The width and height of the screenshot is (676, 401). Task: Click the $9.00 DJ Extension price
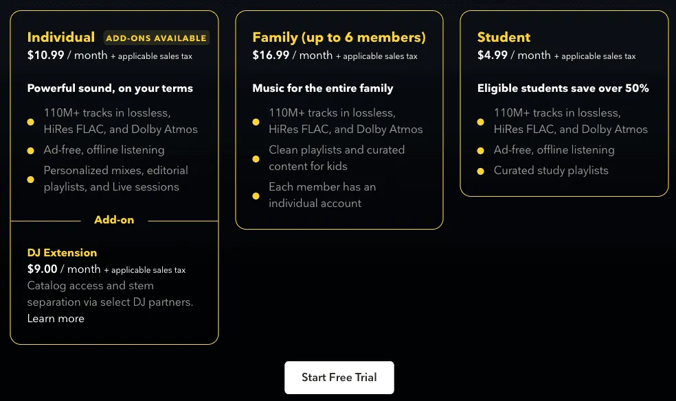click(43, 269)
